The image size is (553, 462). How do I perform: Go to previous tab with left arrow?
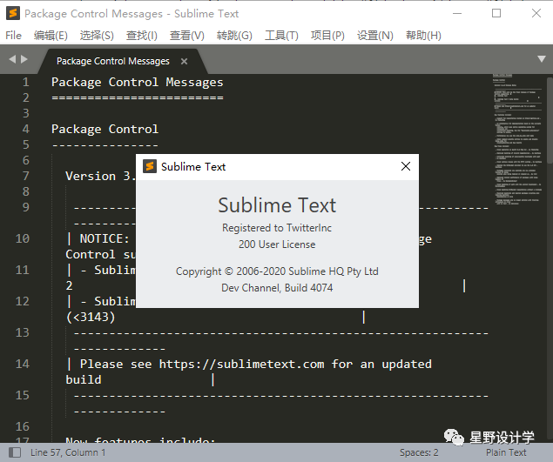pyautogui.click(x=12, y=59)
